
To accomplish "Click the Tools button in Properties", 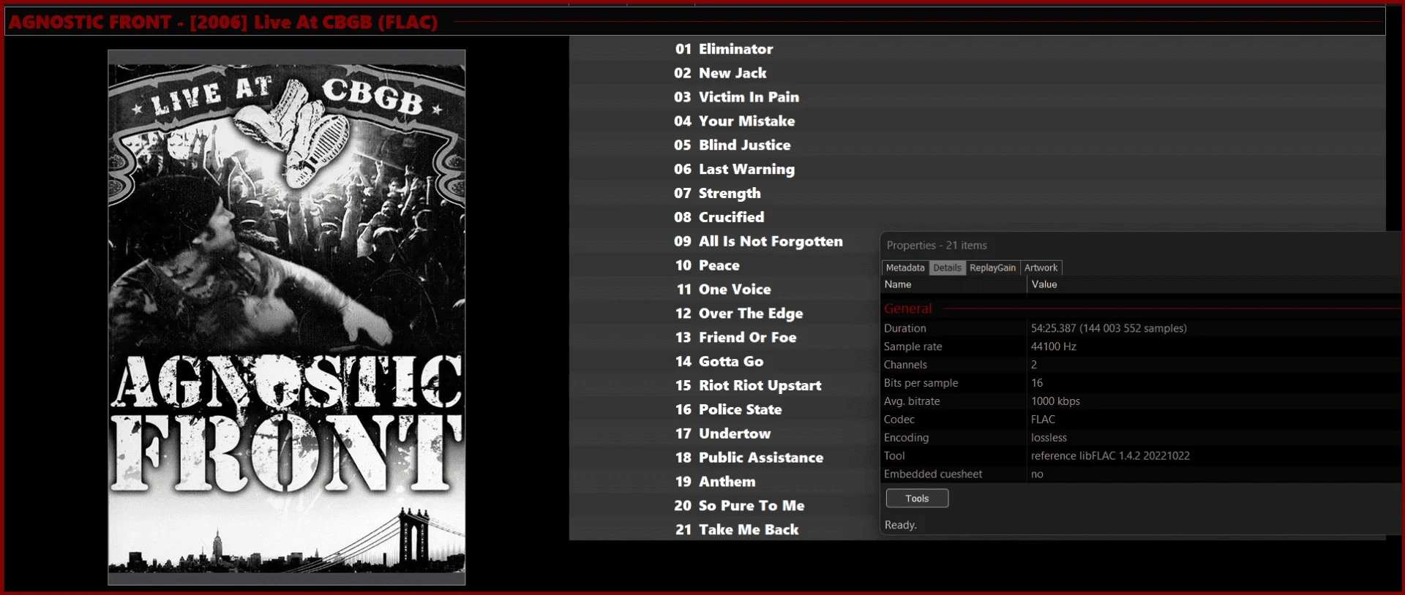I will [x=917, y=499].
